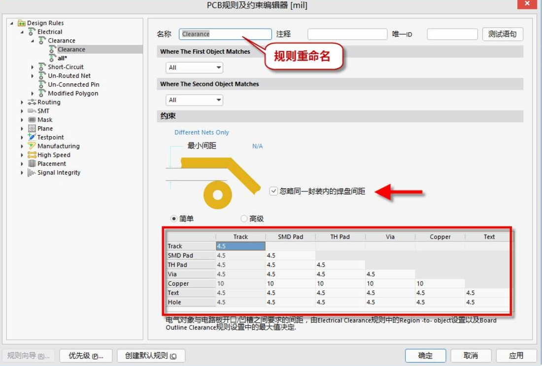The image size is (542, 366).
Task: Click the Signal Integrity category icon
Action: click(32, 172)
